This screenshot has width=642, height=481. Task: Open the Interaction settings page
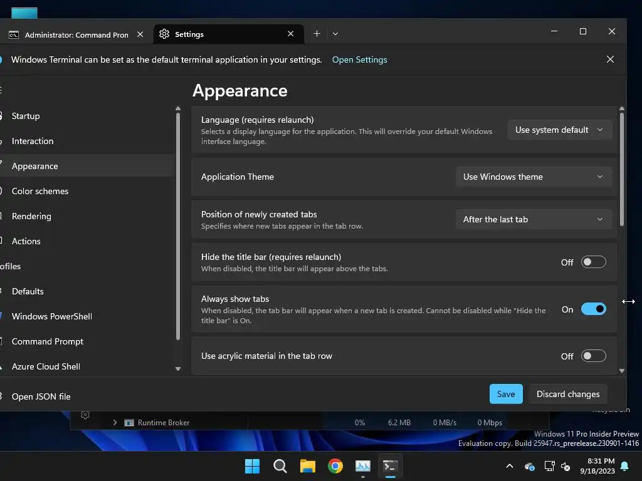[x=88, y=141]
